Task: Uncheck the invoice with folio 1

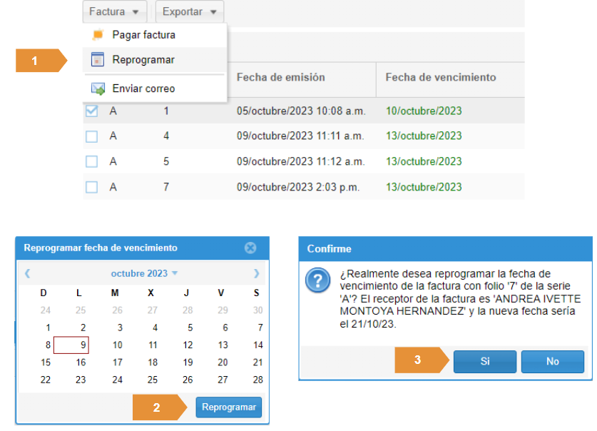Action: point(91,111)
